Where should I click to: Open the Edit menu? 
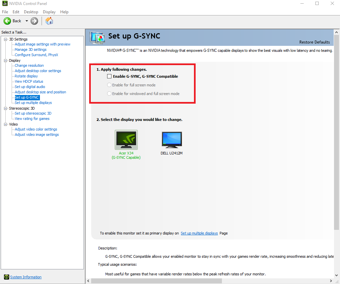click(16, 12)
